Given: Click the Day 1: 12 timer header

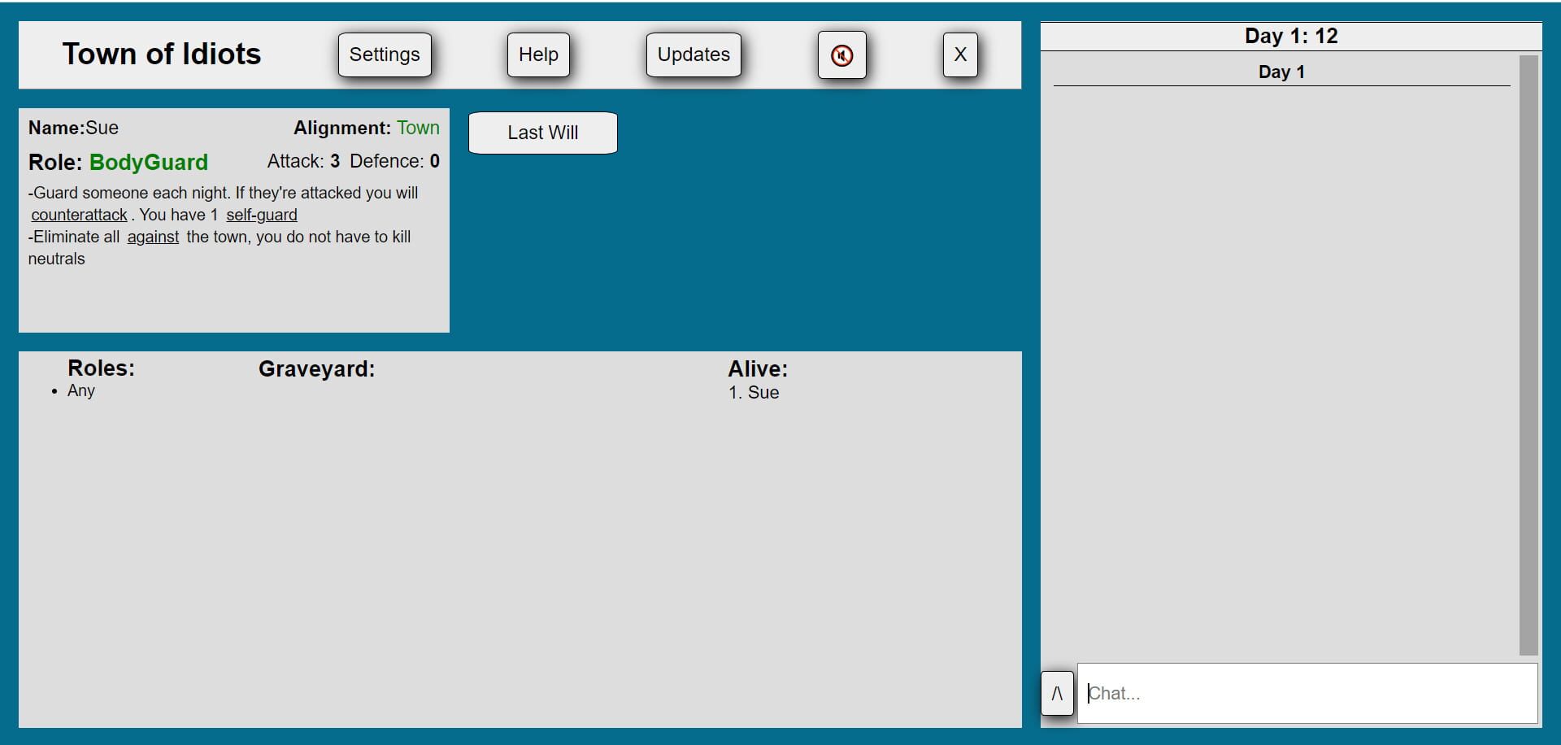Looking at the screenshot, I should (1290, 36).
